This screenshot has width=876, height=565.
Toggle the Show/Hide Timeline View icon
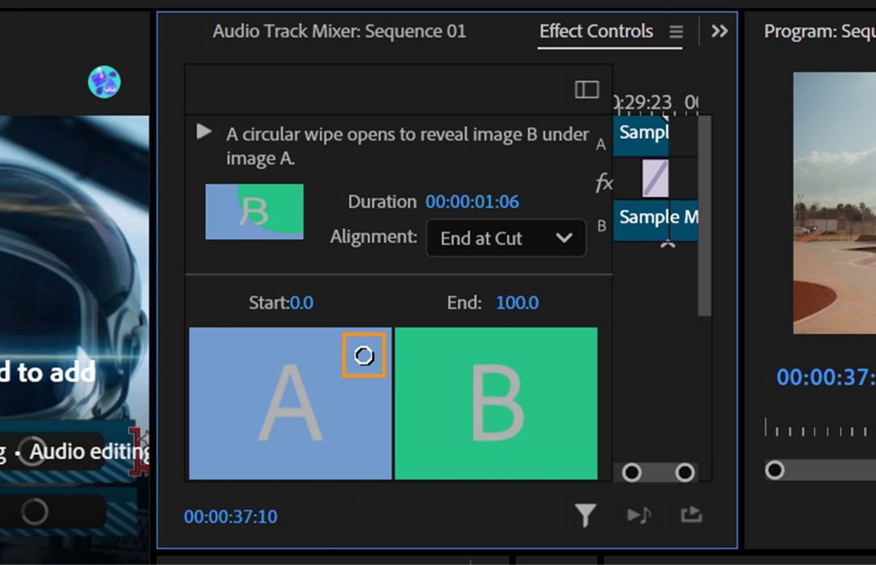(x=586, y=89)
